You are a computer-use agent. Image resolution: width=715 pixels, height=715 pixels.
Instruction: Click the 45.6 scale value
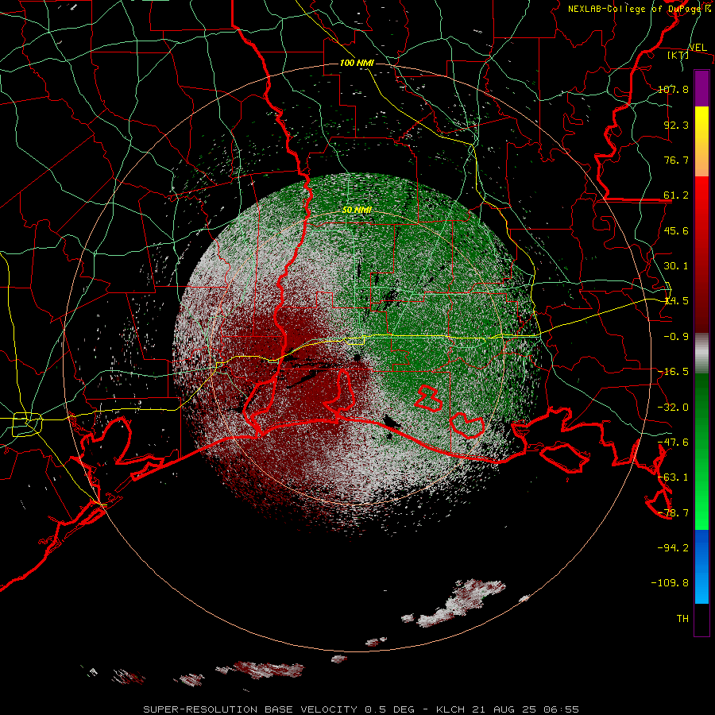[x=676, y=230]
